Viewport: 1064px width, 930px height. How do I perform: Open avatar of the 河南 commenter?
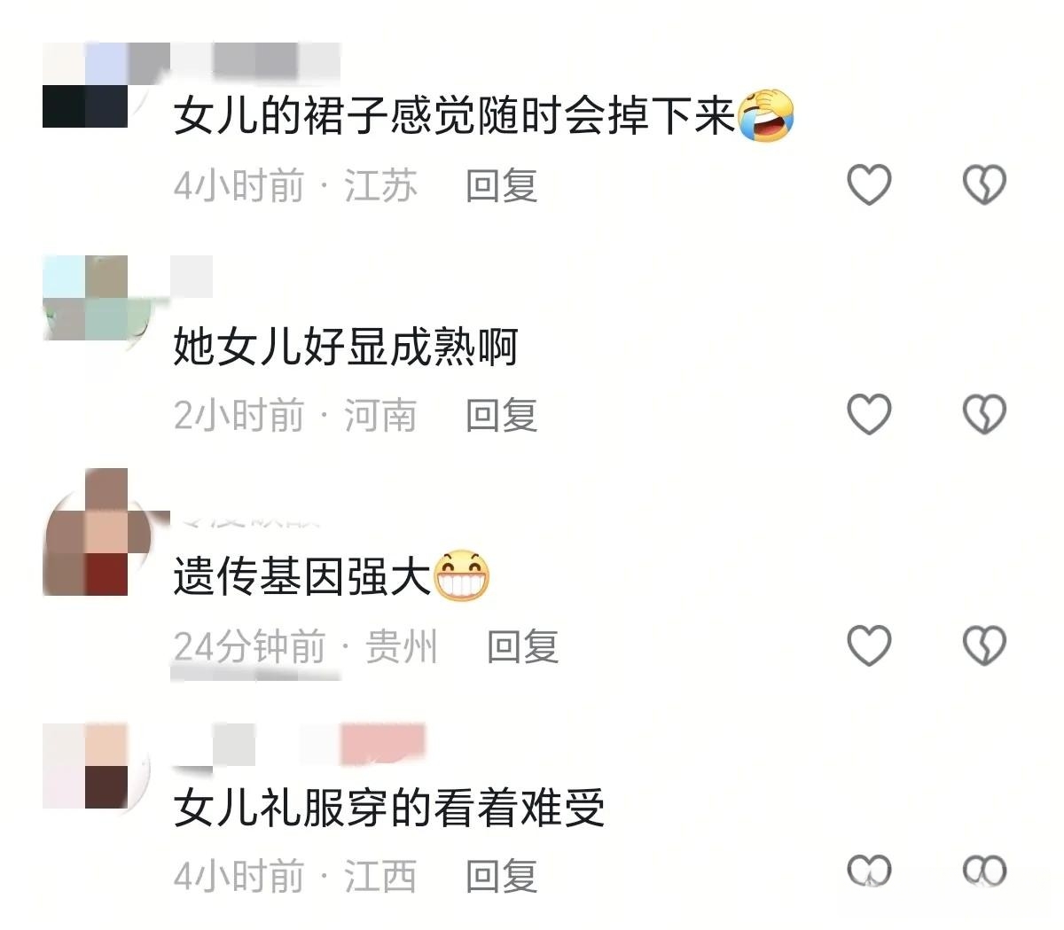[85, 298]
